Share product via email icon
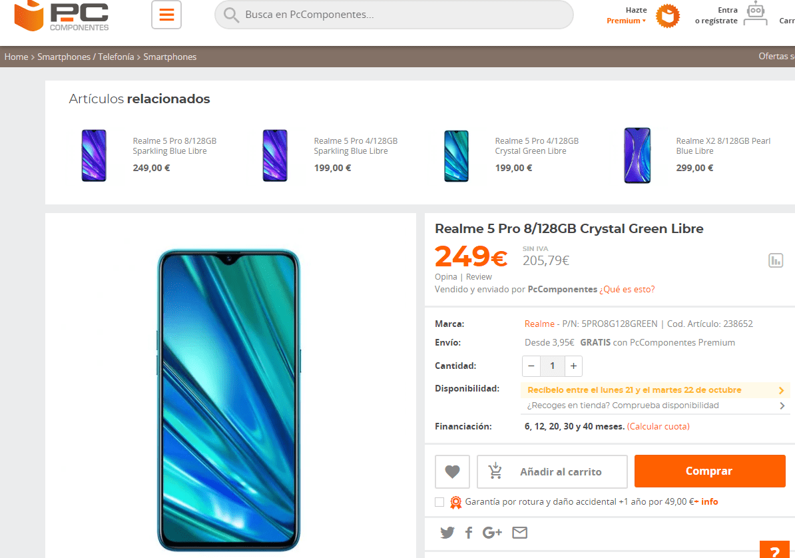795x558 pixels. (520, 533)
